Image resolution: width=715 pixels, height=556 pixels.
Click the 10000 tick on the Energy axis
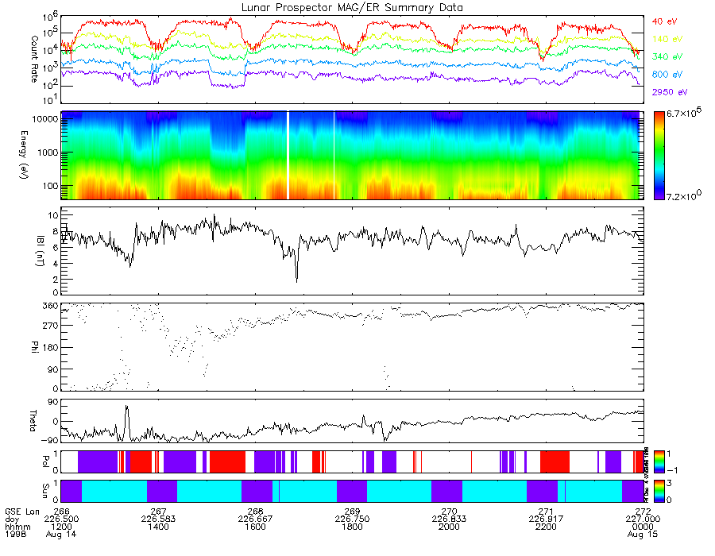click(45, 119)
